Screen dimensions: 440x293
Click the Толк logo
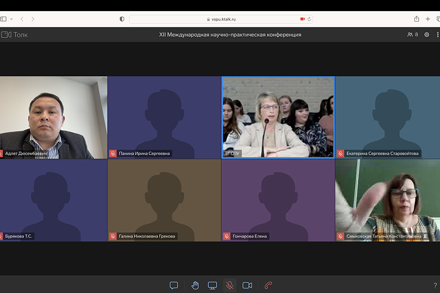pyautogui.click(x=15, y=35)
